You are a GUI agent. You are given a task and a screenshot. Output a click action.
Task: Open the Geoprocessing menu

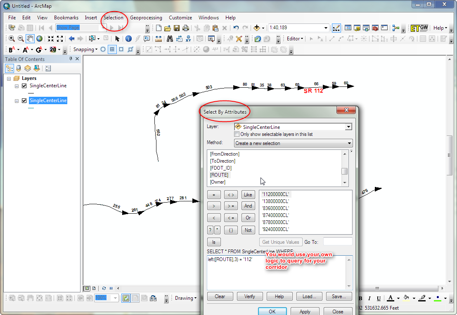146,18
